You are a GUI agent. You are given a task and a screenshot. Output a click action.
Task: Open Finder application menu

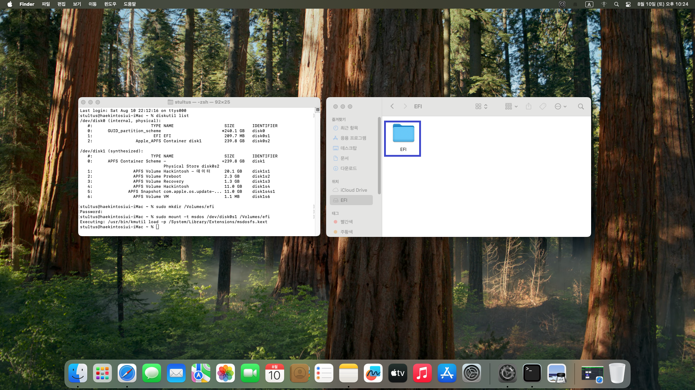(27, 4)
